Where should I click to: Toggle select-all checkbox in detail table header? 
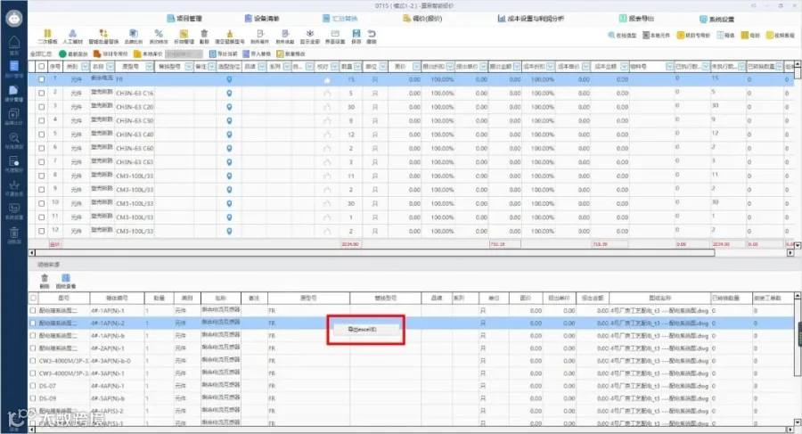click(33, 298)
